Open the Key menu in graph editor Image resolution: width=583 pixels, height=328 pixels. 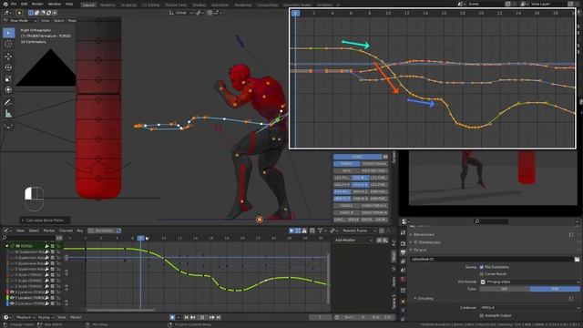click(80, 231)
